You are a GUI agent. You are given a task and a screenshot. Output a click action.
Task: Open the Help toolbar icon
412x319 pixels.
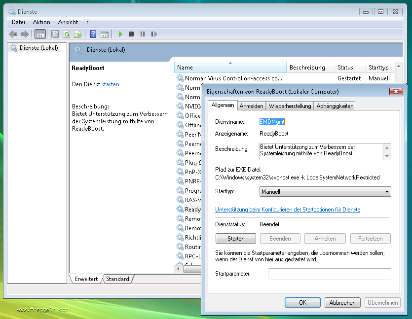[93, 34]
